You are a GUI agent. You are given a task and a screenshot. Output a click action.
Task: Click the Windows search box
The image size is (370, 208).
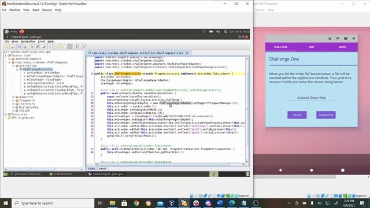[x=53, y=203]
